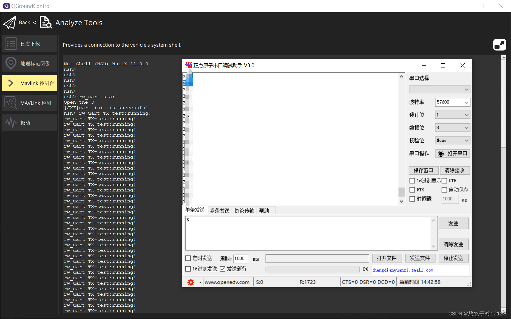Click the log download list icon
The width and height of the screenshot is (511, 319).
pyautogui.click(x=11, y=44)
